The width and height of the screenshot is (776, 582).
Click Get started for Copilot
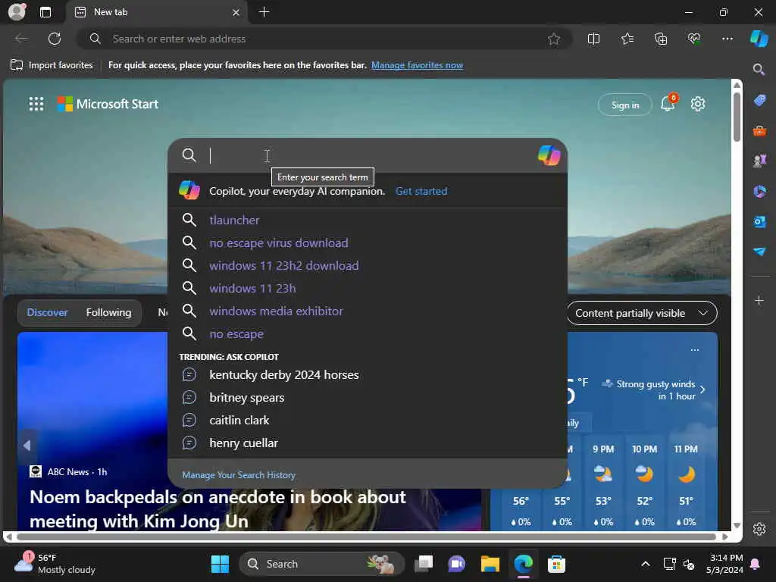tap(421, 191)
